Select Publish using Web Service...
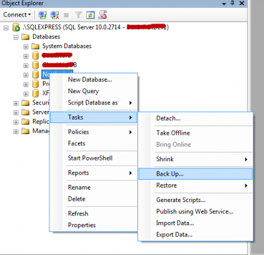This screenshot has height=255, width=264. point(195,211)
